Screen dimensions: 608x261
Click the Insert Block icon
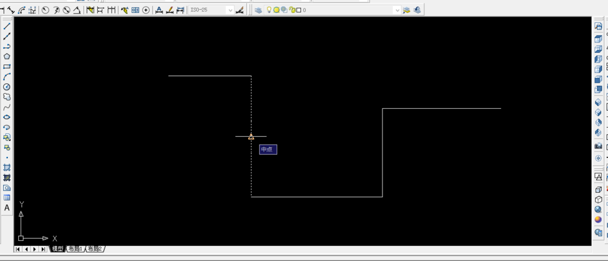pos(7,137)
